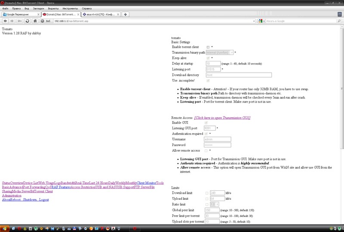Go back with the browser Back arrow
Screen dimensions: 344x232
(6, 21)
